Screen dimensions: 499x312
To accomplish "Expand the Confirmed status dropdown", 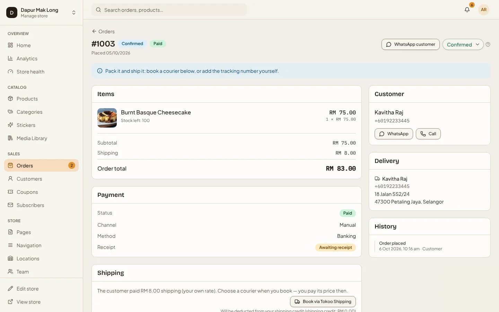I will [x=463, y=44].
